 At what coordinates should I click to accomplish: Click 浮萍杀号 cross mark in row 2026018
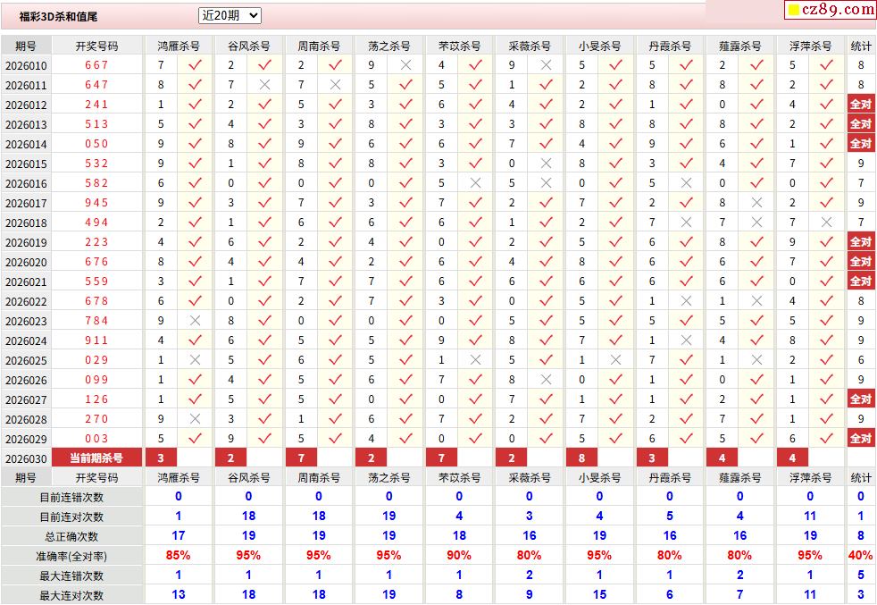(826, 223)
